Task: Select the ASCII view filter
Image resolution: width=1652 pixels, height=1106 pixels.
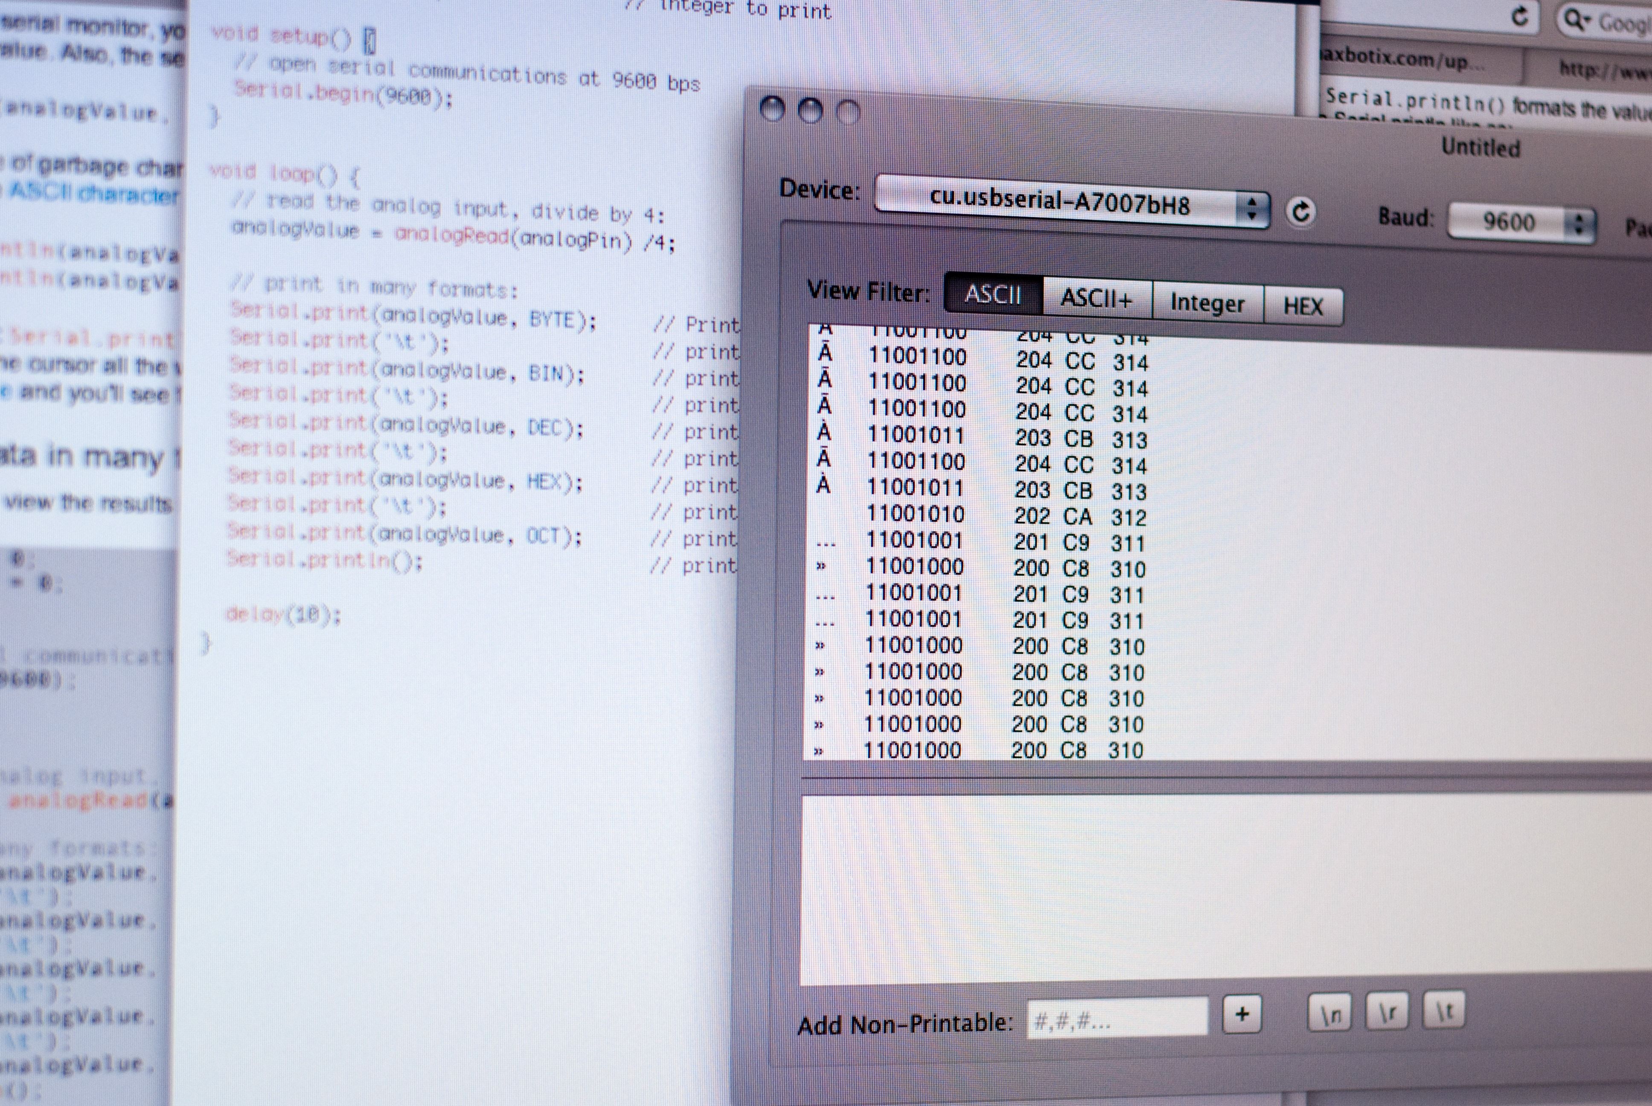Action: pyautogui.click(x=993, y=294)
